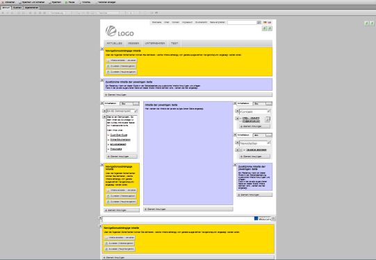Click Element hinzufügen inside left Inhaltsbox
The image size is (376, 260).
click(x=122, y=157)
